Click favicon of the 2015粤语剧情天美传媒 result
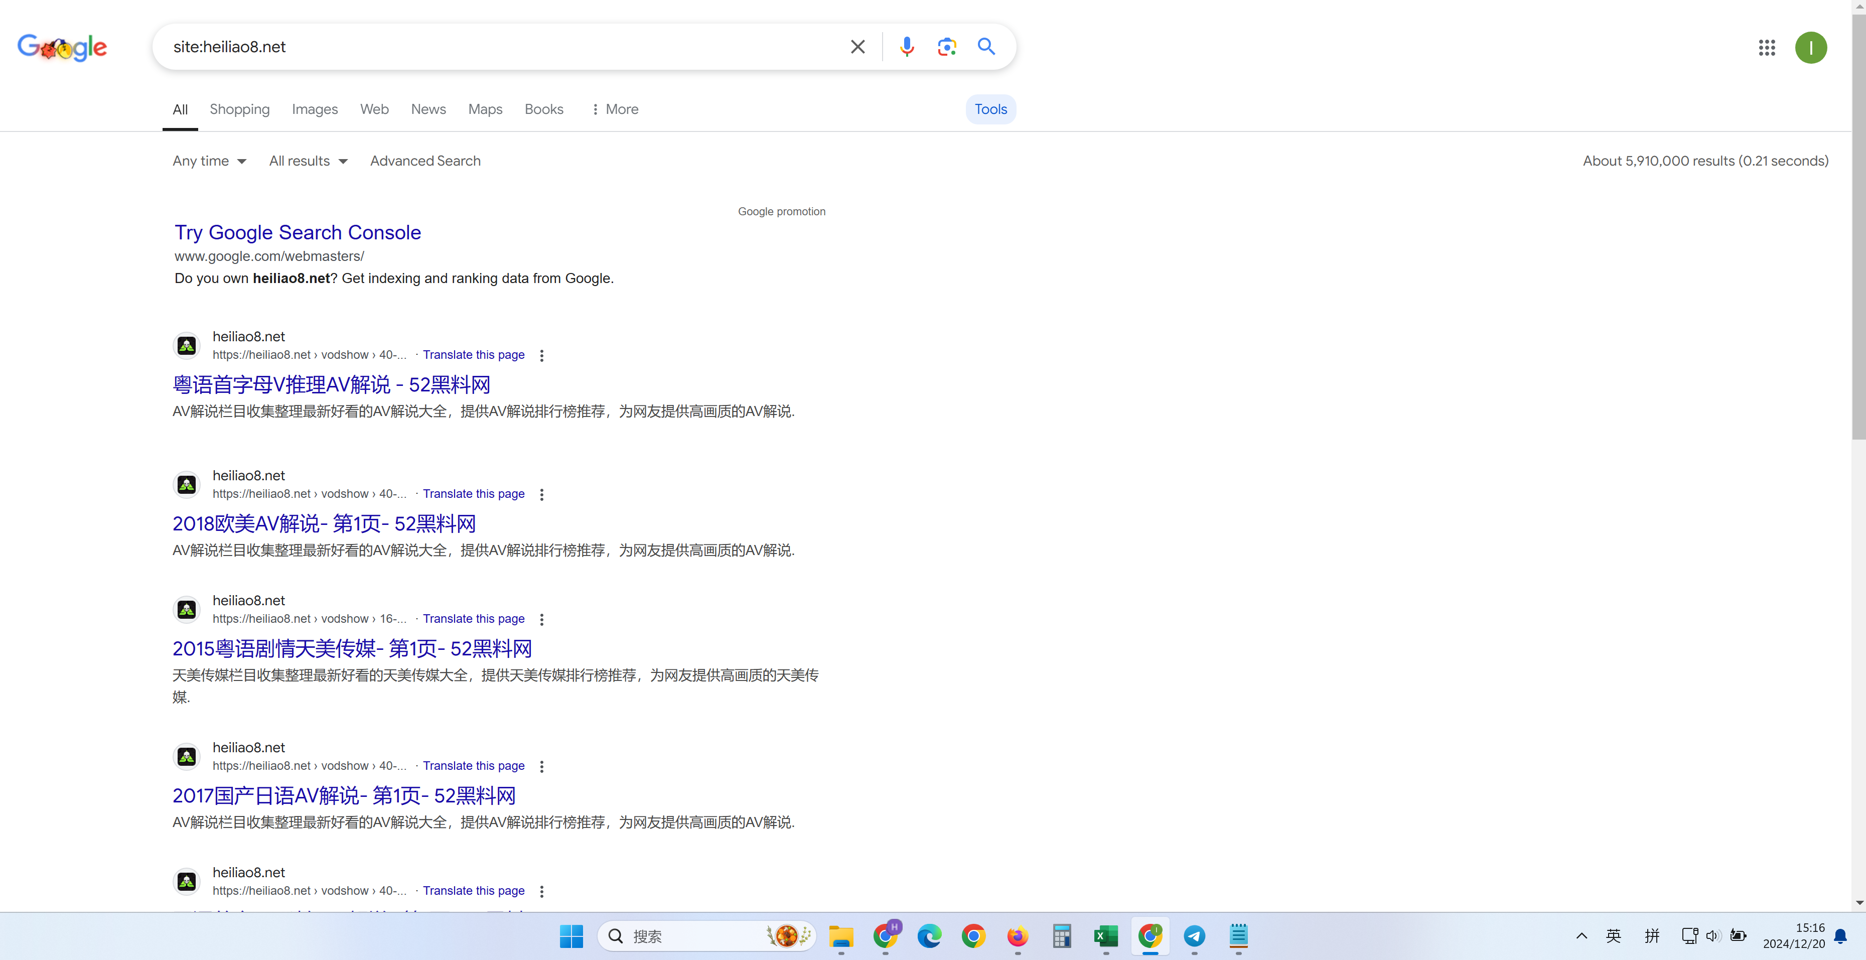The image size is (1866, 960). coord(187,609)
